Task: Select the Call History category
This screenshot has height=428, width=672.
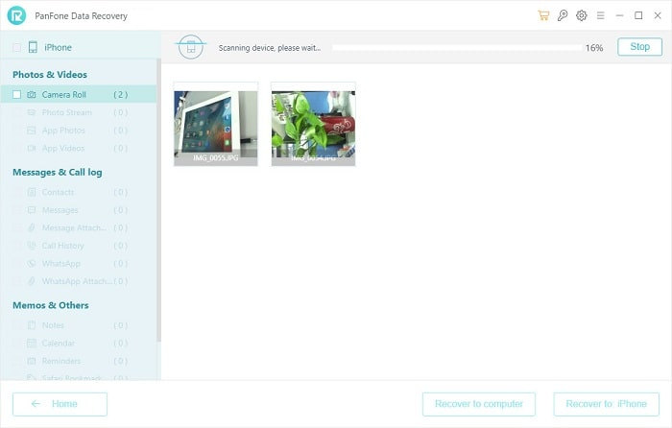Action: pyautogui.click(x=79, y=246)
